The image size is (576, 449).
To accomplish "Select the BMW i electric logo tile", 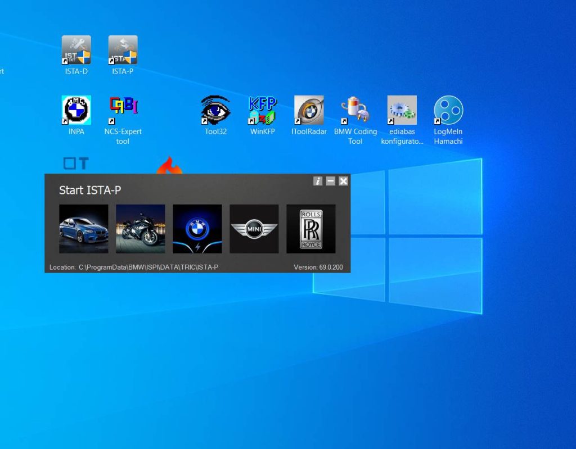I will (197, 229).
